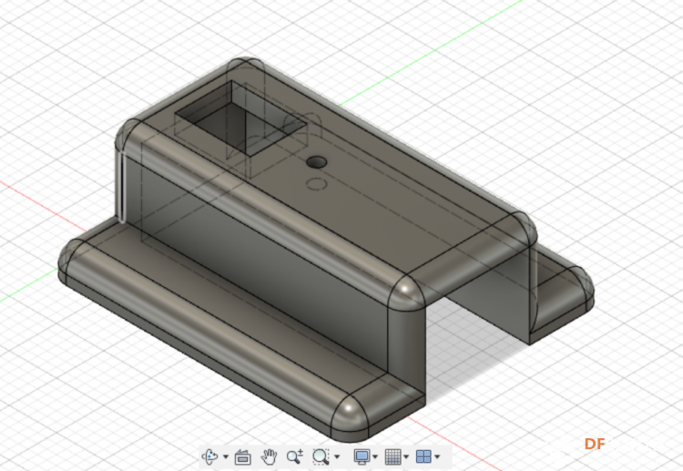
Task: Select the square cutout in the model top
Action: [x=240, y=118]
